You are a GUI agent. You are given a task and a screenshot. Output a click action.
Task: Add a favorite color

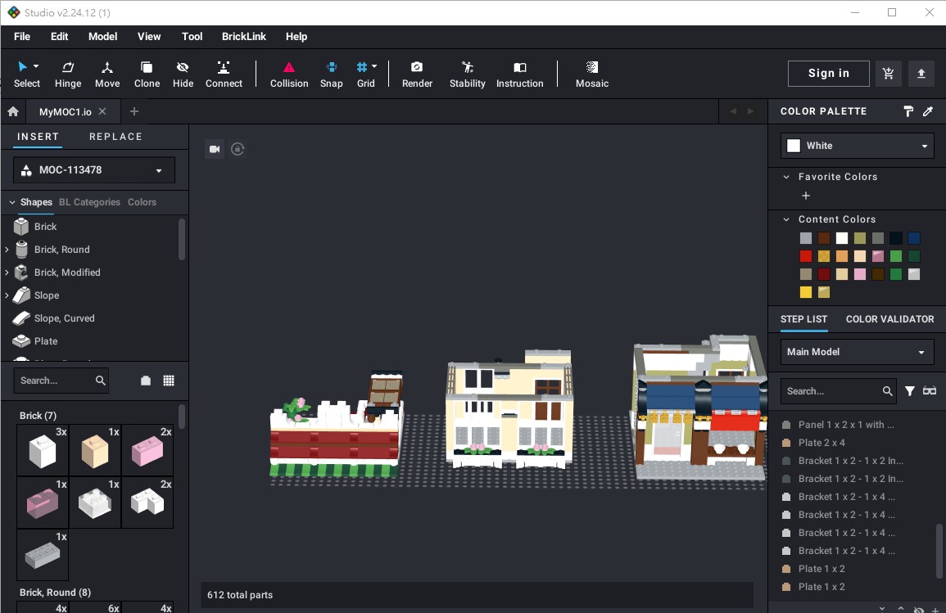click(x=805, y=196)
